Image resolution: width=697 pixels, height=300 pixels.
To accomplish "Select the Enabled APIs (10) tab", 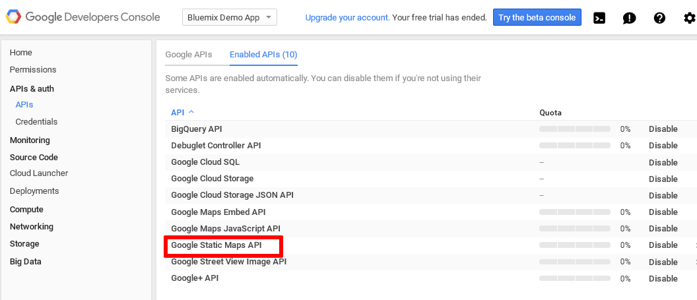I will point(263,55).
